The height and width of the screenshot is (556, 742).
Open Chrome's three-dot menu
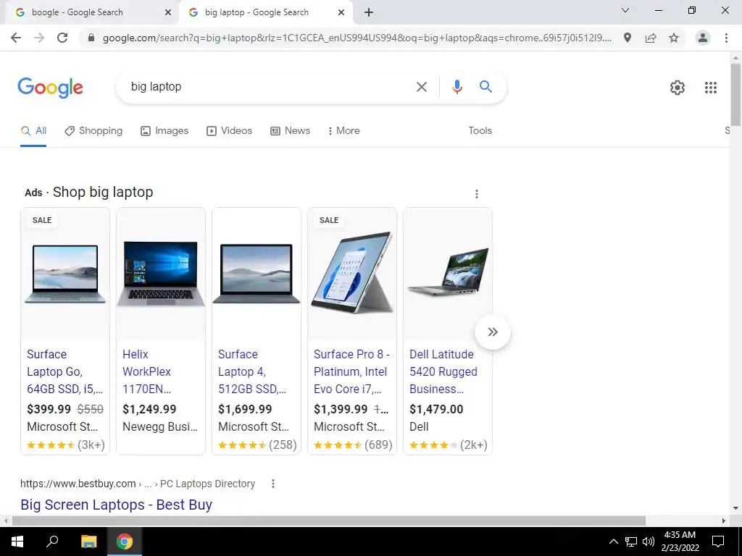pyautogui.click(x=726, y=38)
